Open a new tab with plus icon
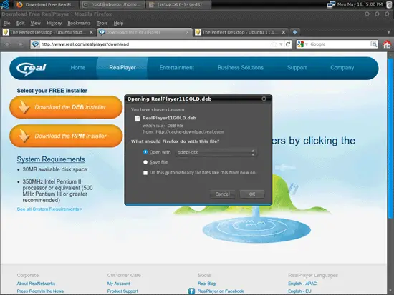 (x=295, y=32)
